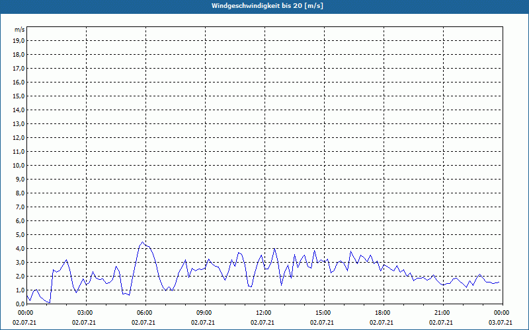Click the '2,0' y-axis value

click(20, 276)
